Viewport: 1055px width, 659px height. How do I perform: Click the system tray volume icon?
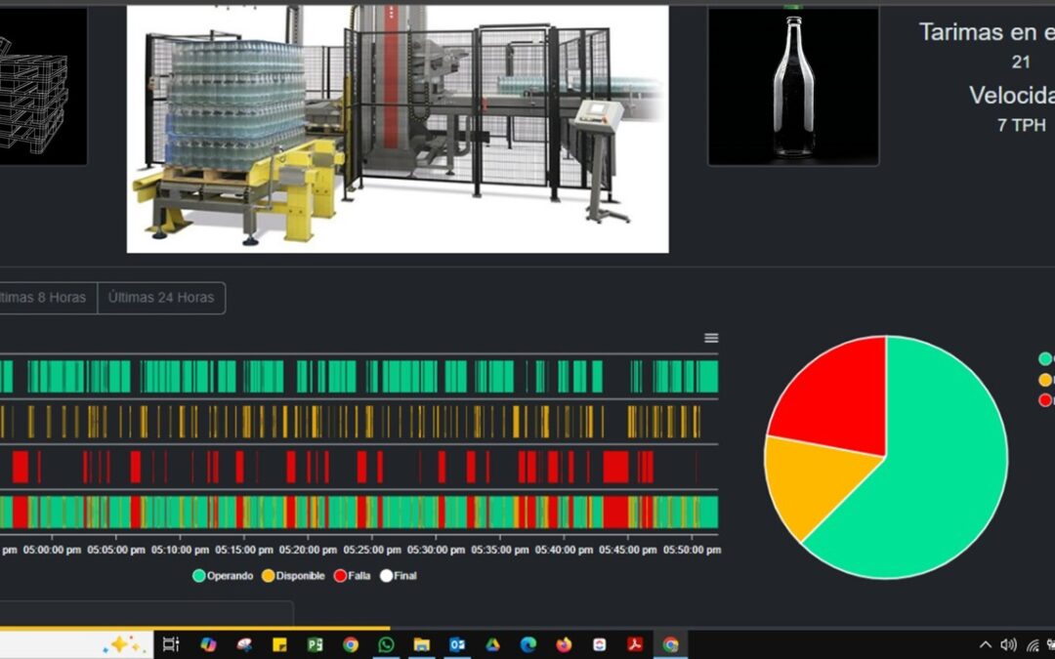point(1008,644)
